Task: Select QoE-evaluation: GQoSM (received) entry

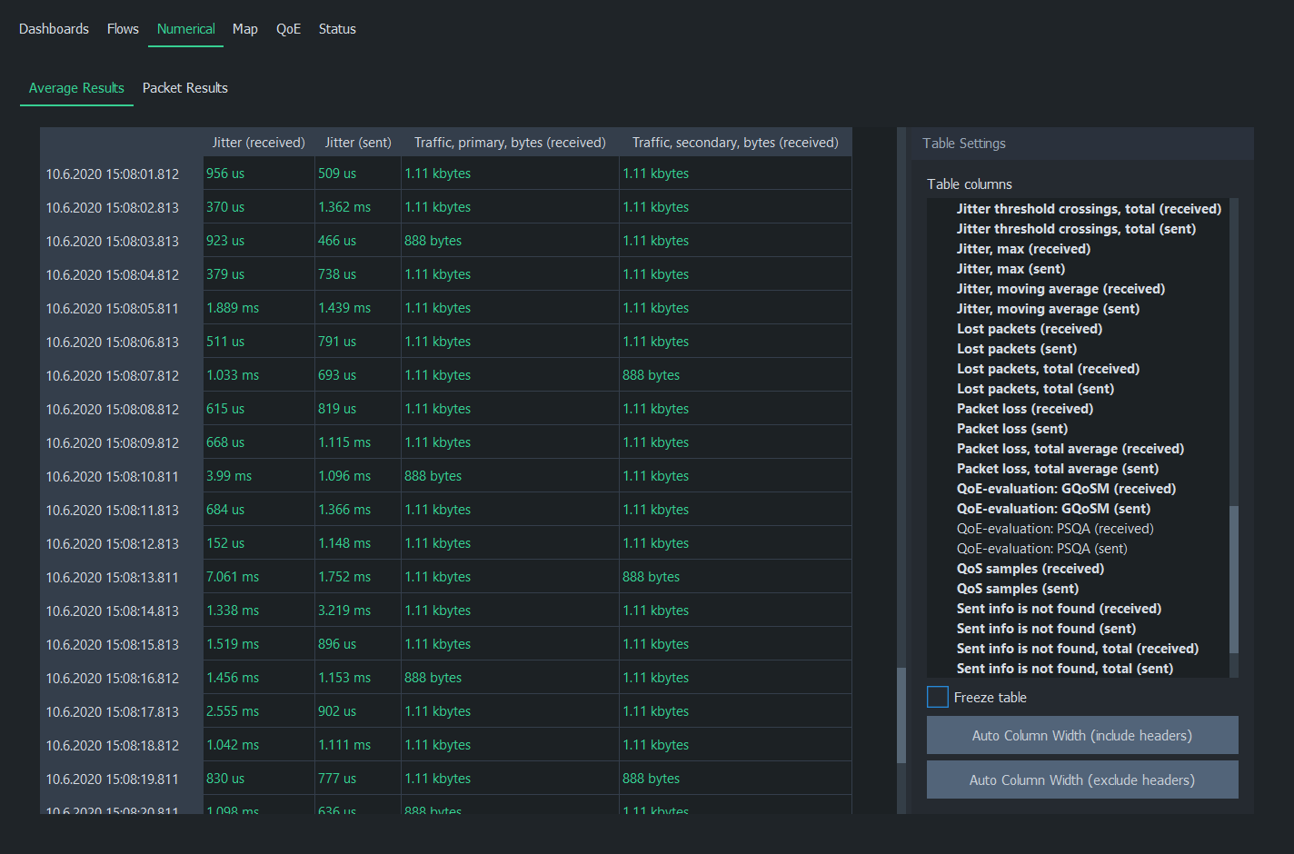Action: click(x=1066, y=489)
